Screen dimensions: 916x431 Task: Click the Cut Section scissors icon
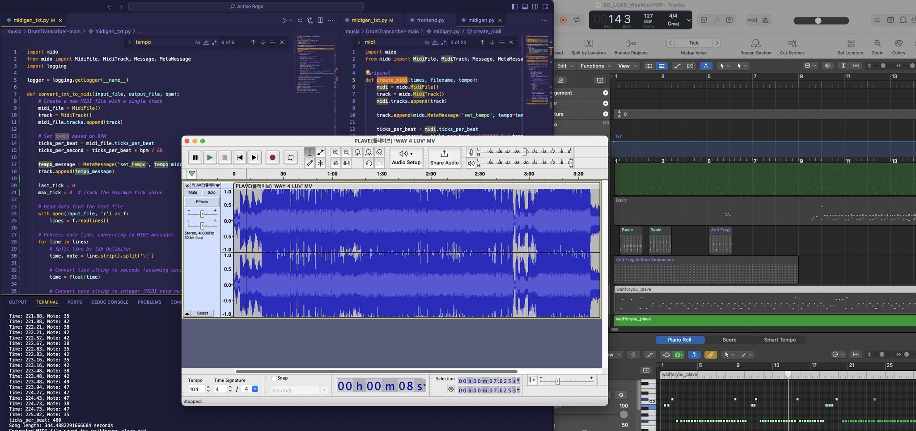[792, 44]
